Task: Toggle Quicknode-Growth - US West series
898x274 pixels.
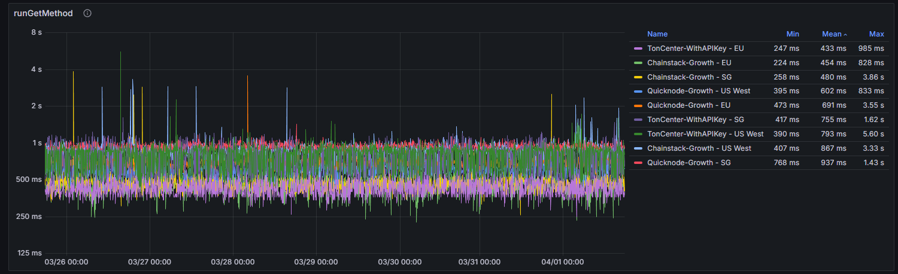Action: point(699,91)
